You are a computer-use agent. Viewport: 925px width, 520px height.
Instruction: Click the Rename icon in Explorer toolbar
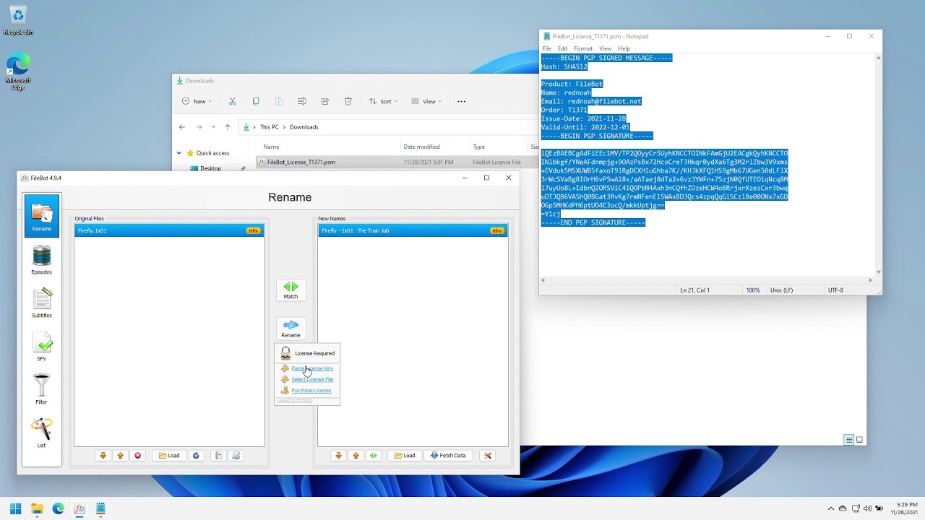point(302,102)
